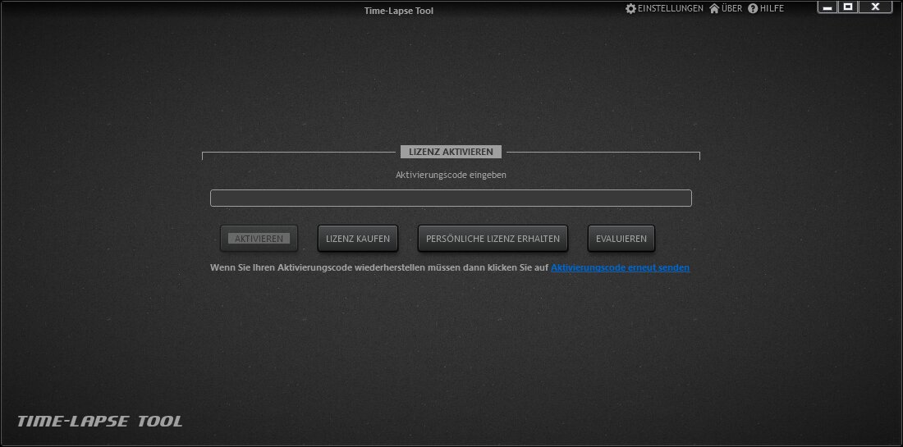Image resolution: width=903 pixels, height=447 pixels.
Task: Click the Über house icon
Action: tap(714, 9)
